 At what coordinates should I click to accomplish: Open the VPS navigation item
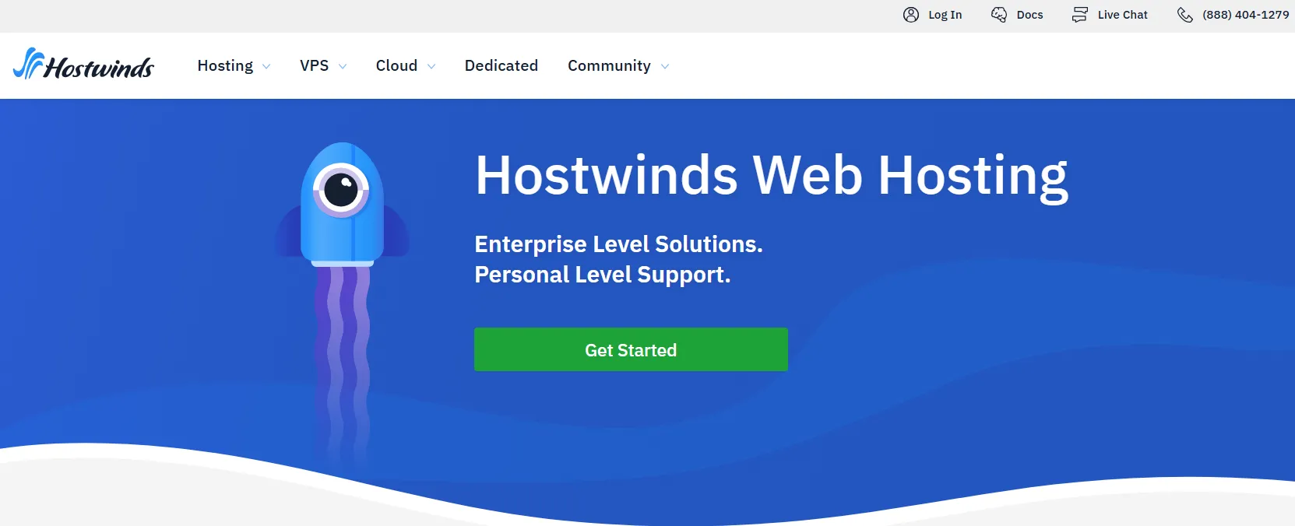[x=315, y=65]
